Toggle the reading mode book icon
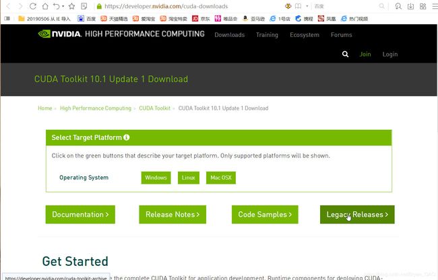The image size is (438, 280). pos(299,6)
